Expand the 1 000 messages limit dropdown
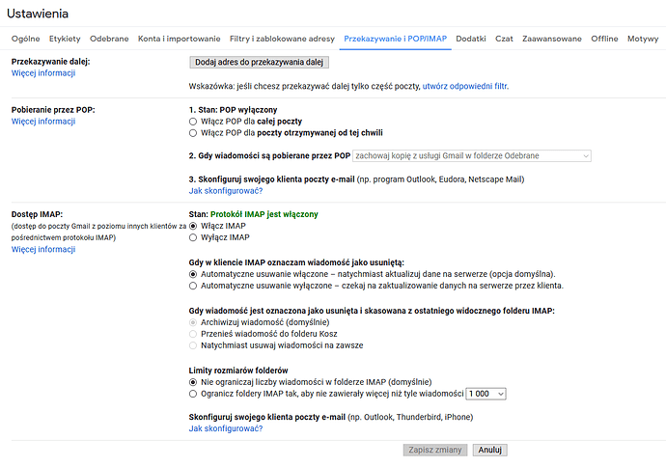 tap(486, 394)
